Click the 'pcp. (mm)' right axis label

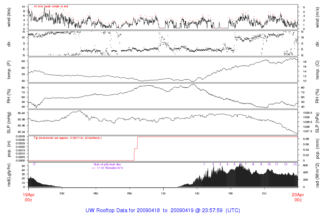(x=317, y=149)
